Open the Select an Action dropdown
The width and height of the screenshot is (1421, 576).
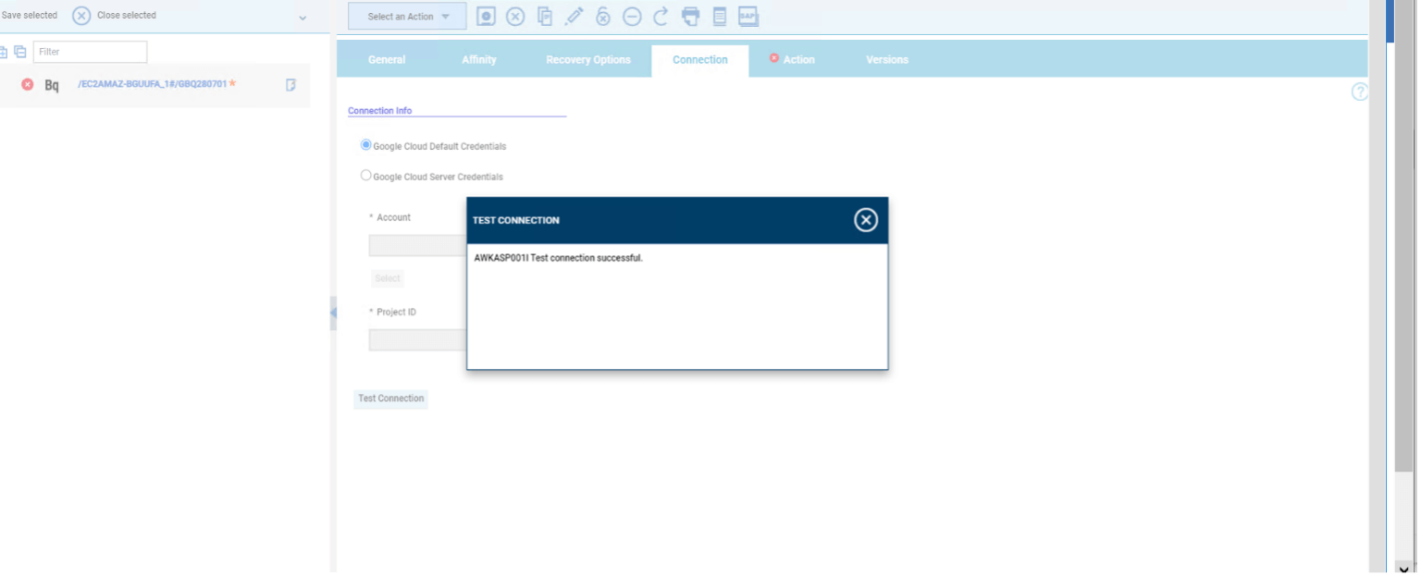pyautogui.click(x=407, y=16)
